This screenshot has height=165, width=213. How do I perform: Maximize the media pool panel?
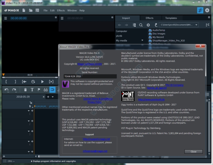[209, 17]
